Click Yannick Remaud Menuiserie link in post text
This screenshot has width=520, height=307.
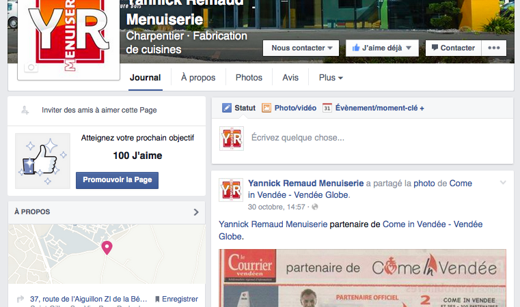pos(273,224)
